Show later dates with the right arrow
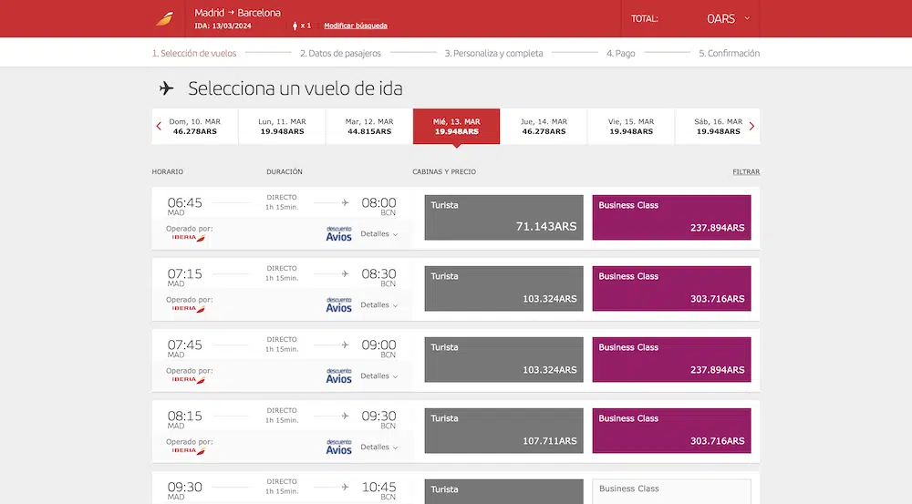 click(x=751, y=126)
